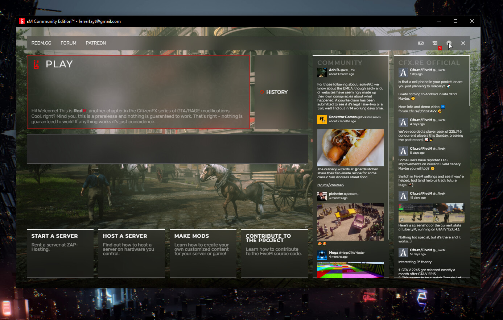Open the HISTORY panel
The image size is (503, 320).
pyautogui.click(x=281, y=92)
